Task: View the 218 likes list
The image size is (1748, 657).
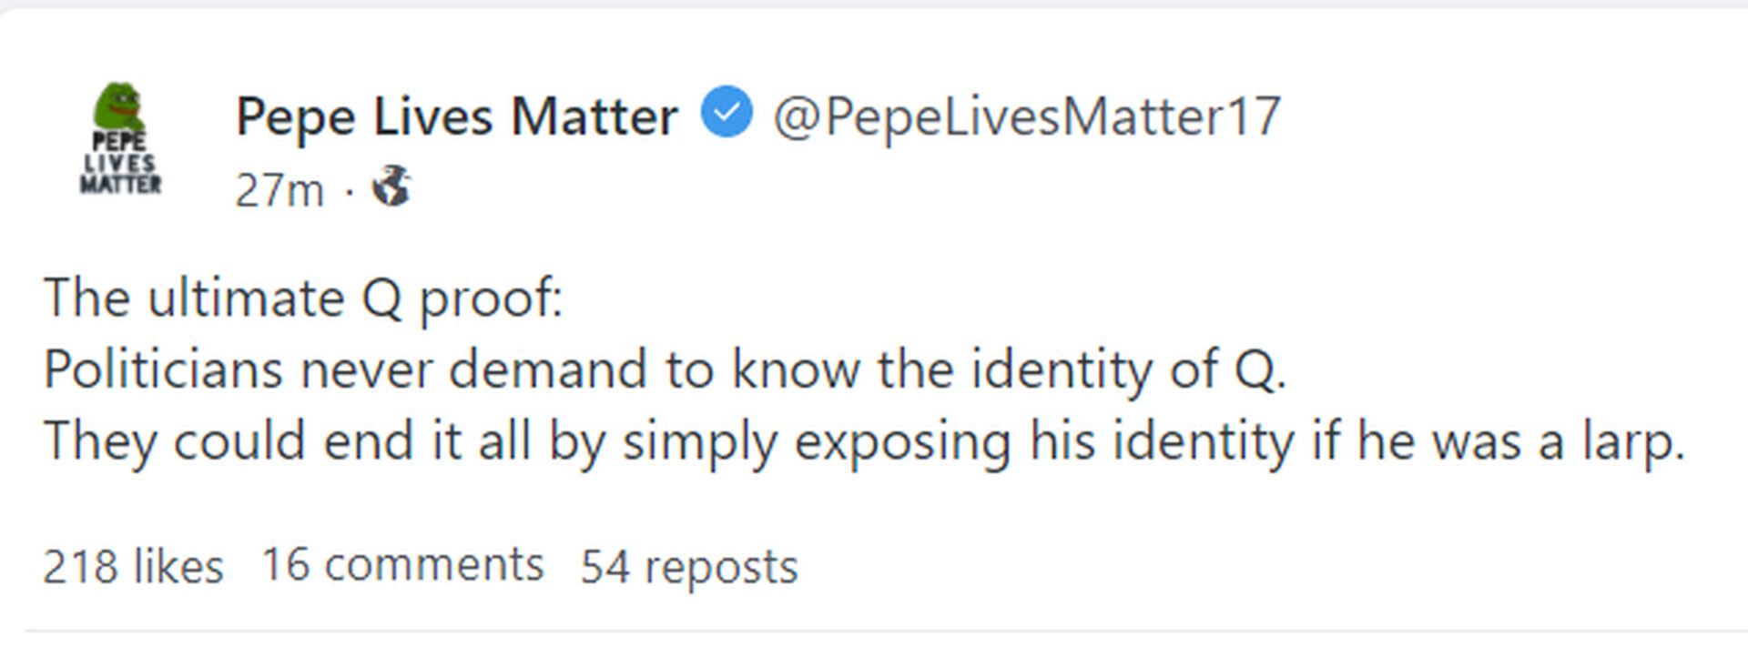Action: pyautogui.click(x=133, y=566)
